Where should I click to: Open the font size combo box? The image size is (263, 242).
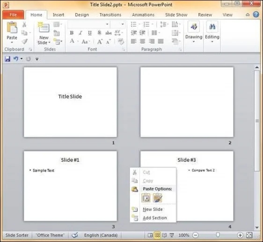pyautogui.click(x=118, y=24)
